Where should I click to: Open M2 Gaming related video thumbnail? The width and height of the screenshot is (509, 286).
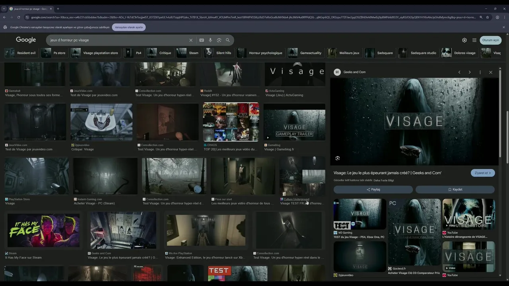coord(360,214)
